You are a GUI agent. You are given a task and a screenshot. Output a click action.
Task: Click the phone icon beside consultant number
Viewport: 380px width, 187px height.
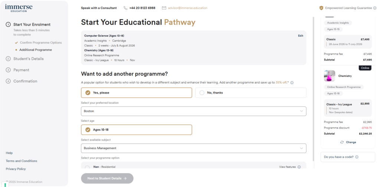(x=125, y=8)
